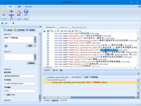Image resolution: width=141 pixels, height=106 pixels.
Task: Click the line 43 highlighted text in editor
Action: click(109, 50)
